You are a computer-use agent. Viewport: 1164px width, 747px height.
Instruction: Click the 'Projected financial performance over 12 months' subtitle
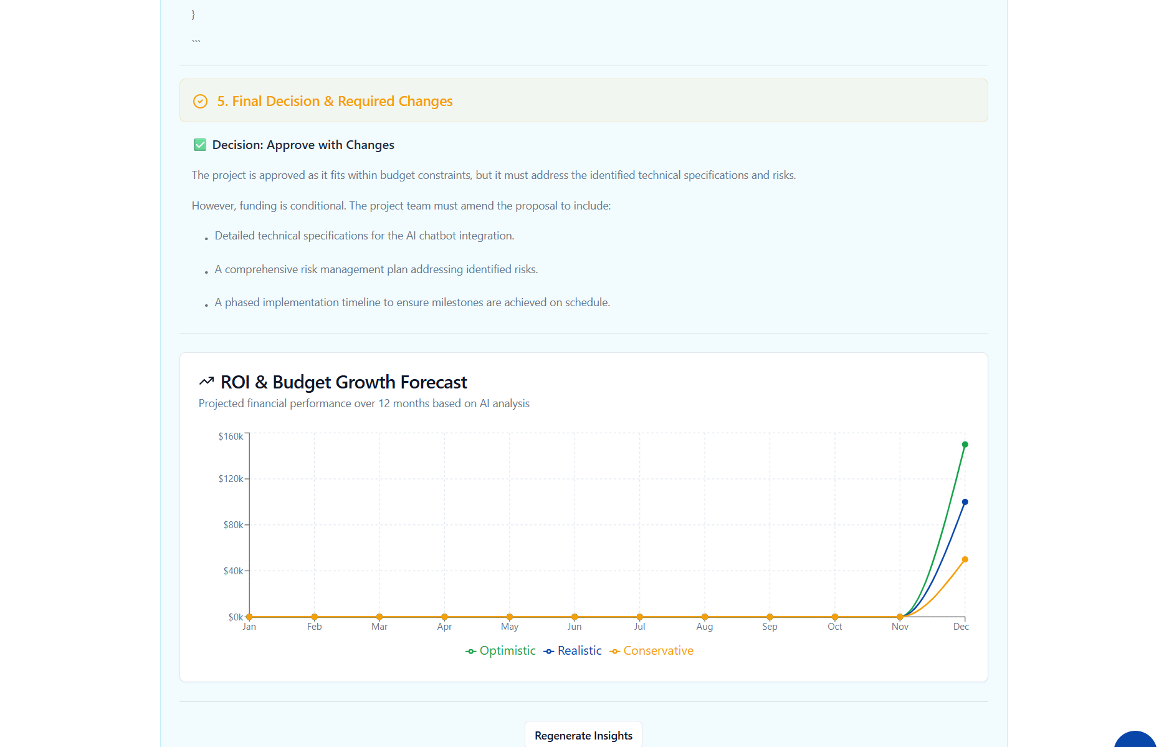click(364, 403)
